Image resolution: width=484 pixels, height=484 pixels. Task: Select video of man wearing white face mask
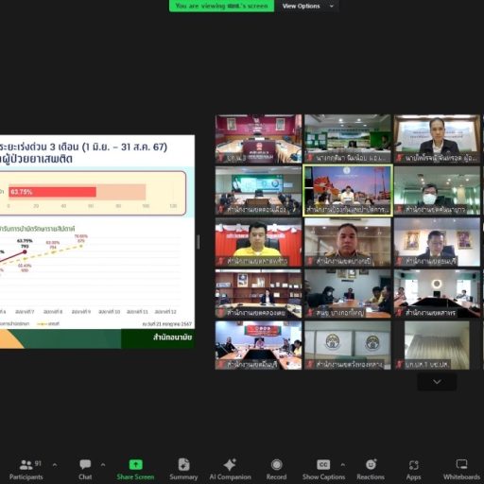point(437,190)
